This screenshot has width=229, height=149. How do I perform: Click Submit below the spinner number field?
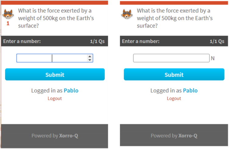click(x=55, y=74)
